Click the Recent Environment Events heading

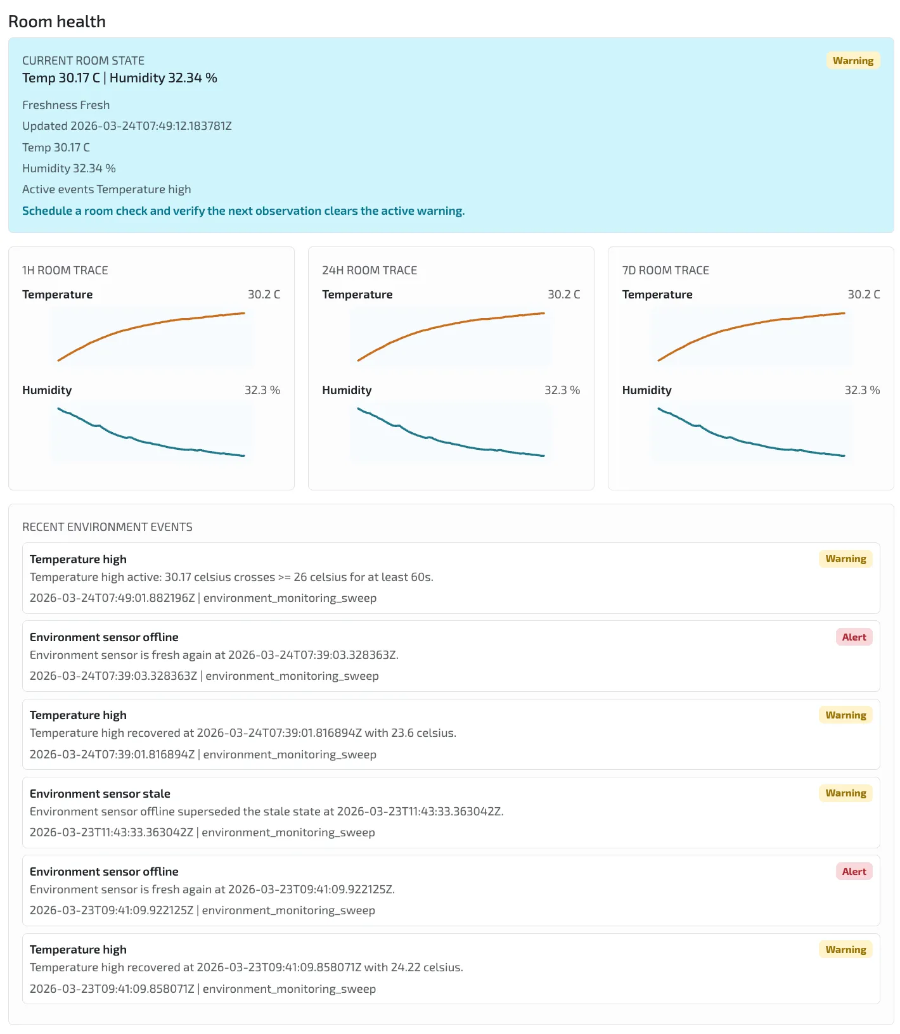coord(107,527)
